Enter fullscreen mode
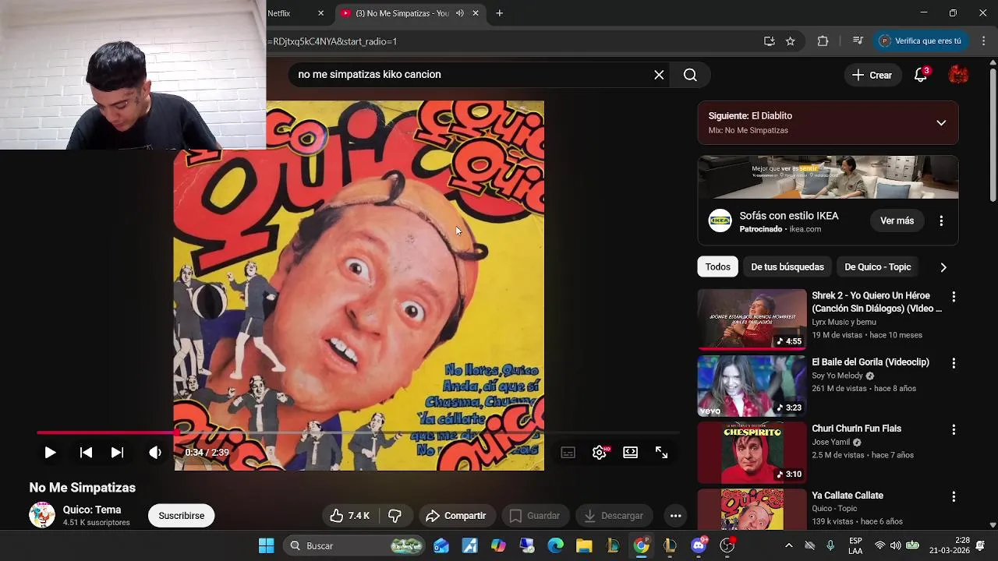This screenshot has width=998, height=561. click(x=661, y=452)
